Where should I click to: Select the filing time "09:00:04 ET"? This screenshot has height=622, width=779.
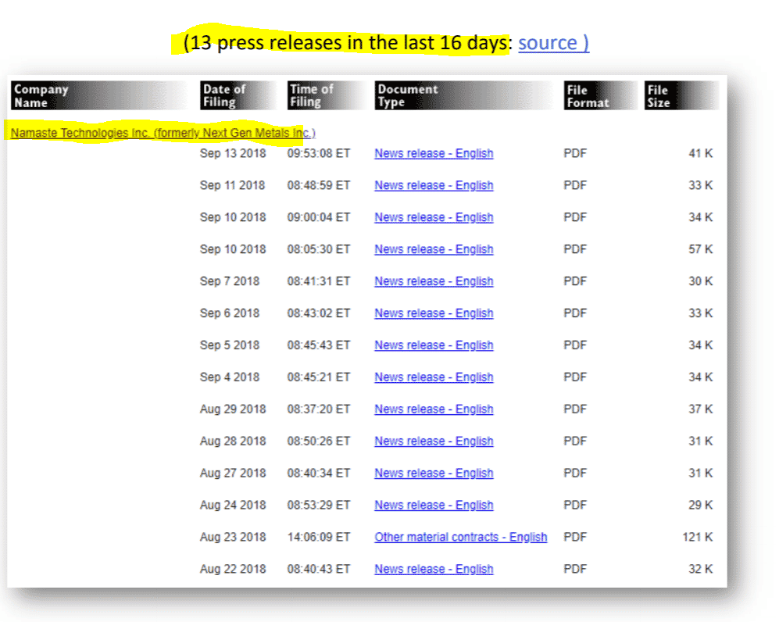click(x=319, y=217)
